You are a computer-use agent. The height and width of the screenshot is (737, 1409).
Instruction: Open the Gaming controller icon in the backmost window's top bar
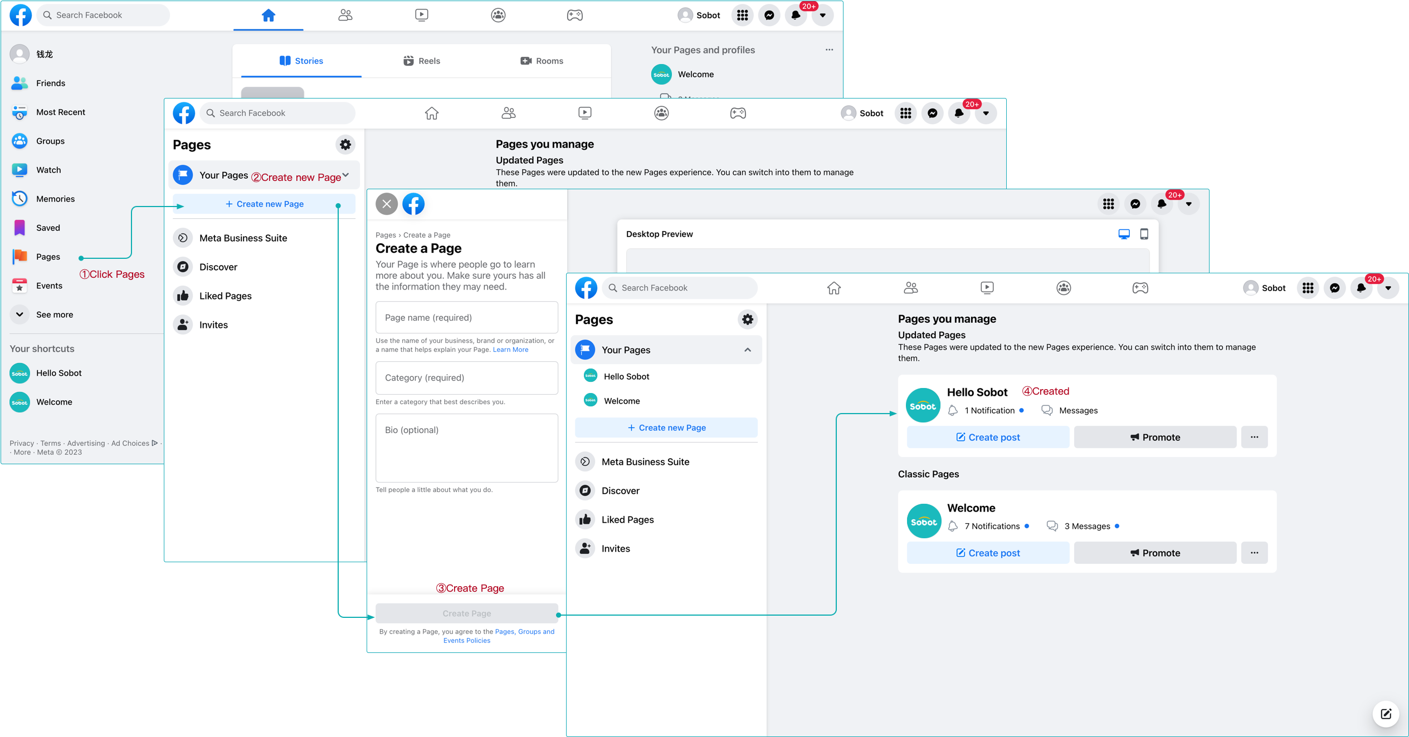pyautogui.click(x=575, y=15)
